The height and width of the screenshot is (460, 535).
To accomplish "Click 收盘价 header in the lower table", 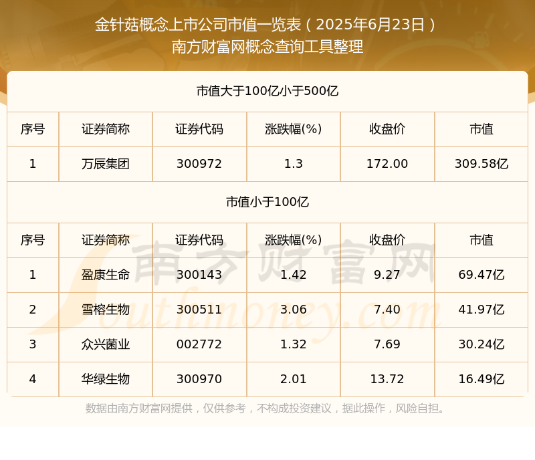I will pos(387,240).
